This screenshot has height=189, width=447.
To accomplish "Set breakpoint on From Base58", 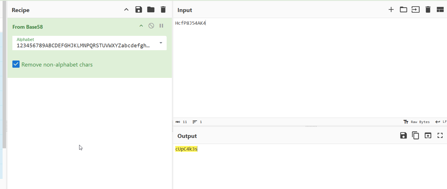I will (x=161, y=26).
